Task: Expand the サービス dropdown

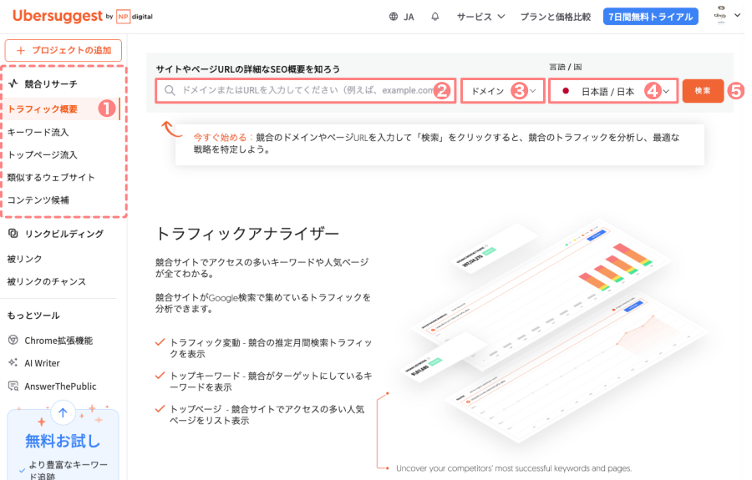Action: tap(480, 17)
